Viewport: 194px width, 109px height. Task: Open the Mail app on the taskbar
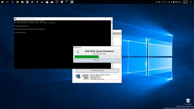[52, 2]
